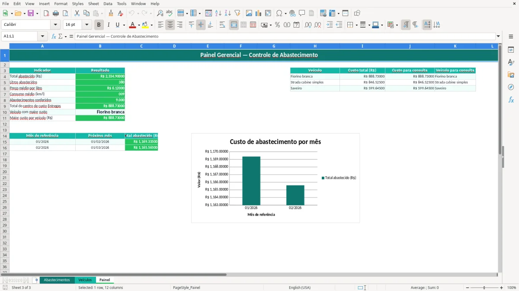
Task: Open the Sheet menu
Action: click(x=93, y=3)
